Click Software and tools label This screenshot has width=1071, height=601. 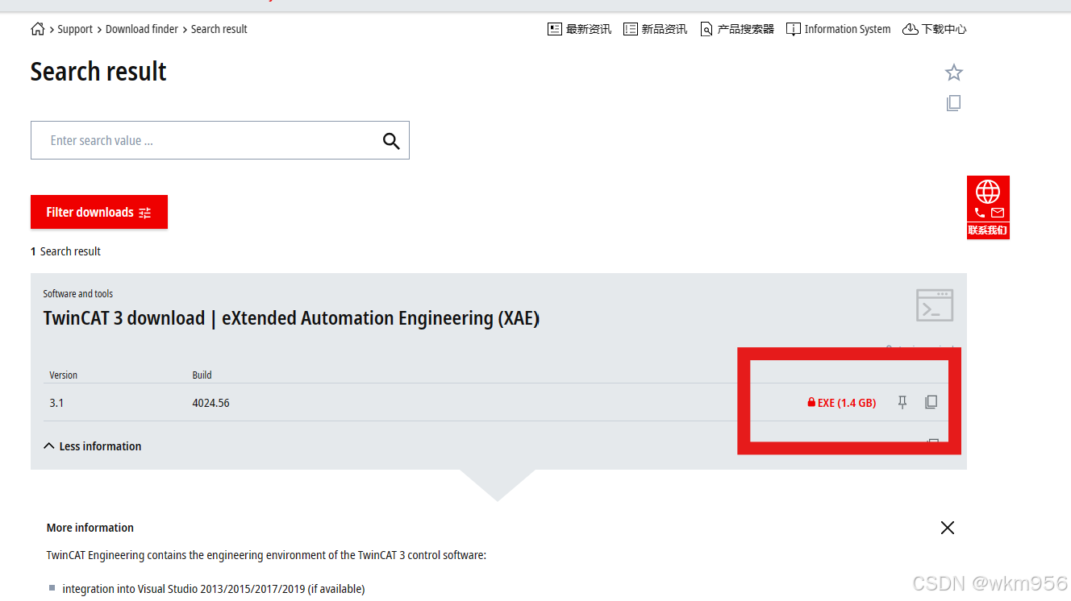(78, 294)
